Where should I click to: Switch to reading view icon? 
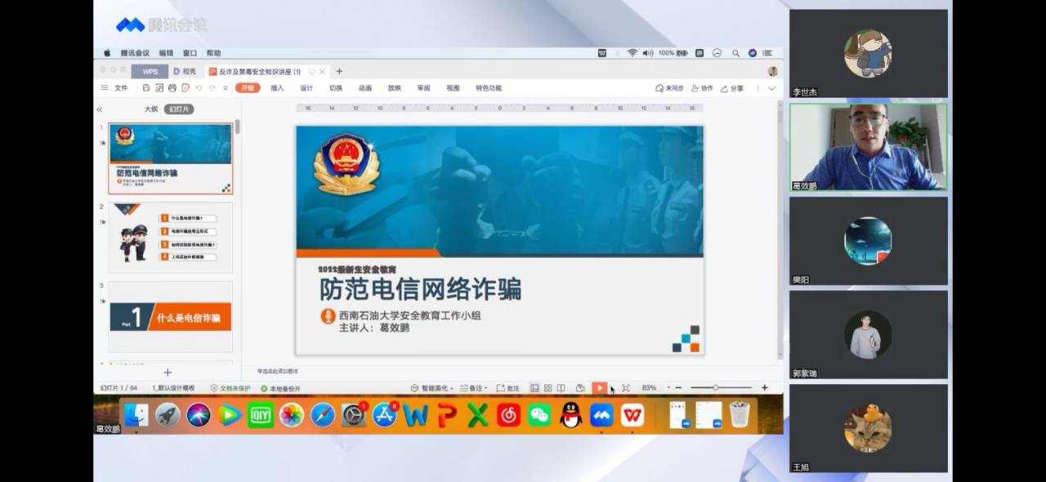(561, 388)
